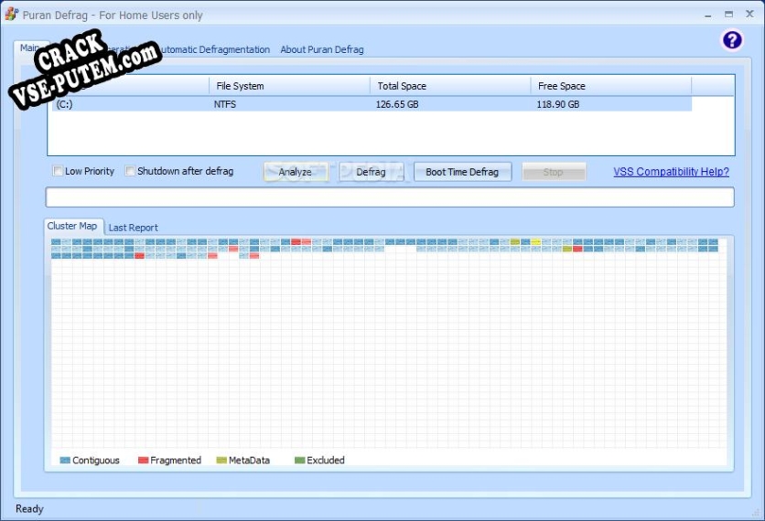
Task: Select the Cluster Map tab
Action: click(x=72, y=226)
